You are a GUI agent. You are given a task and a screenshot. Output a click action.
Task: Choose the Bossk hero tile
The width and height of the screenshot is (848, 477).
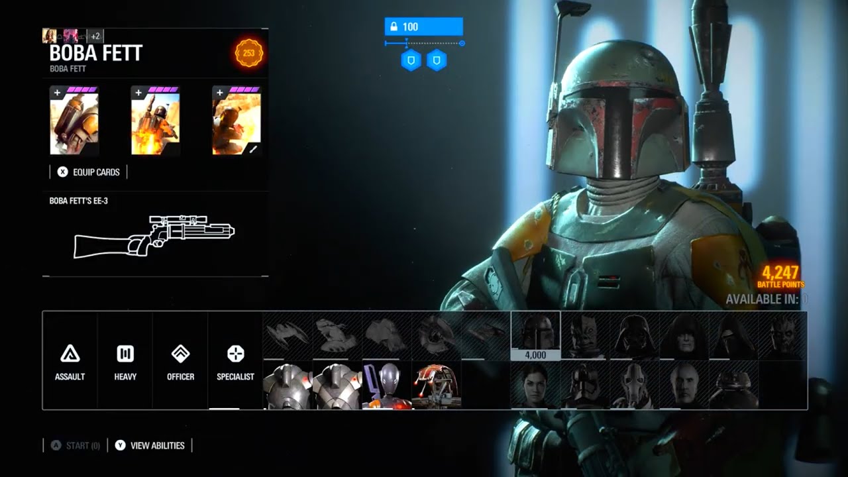pos(585,336)
